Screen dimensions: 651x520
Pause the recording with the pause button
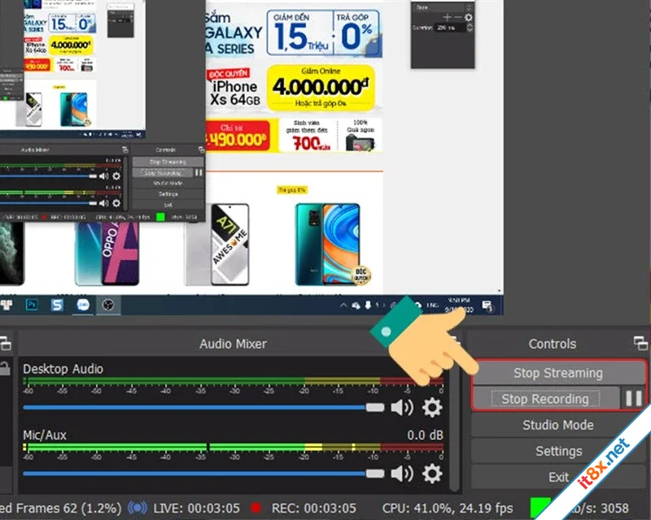634,398
